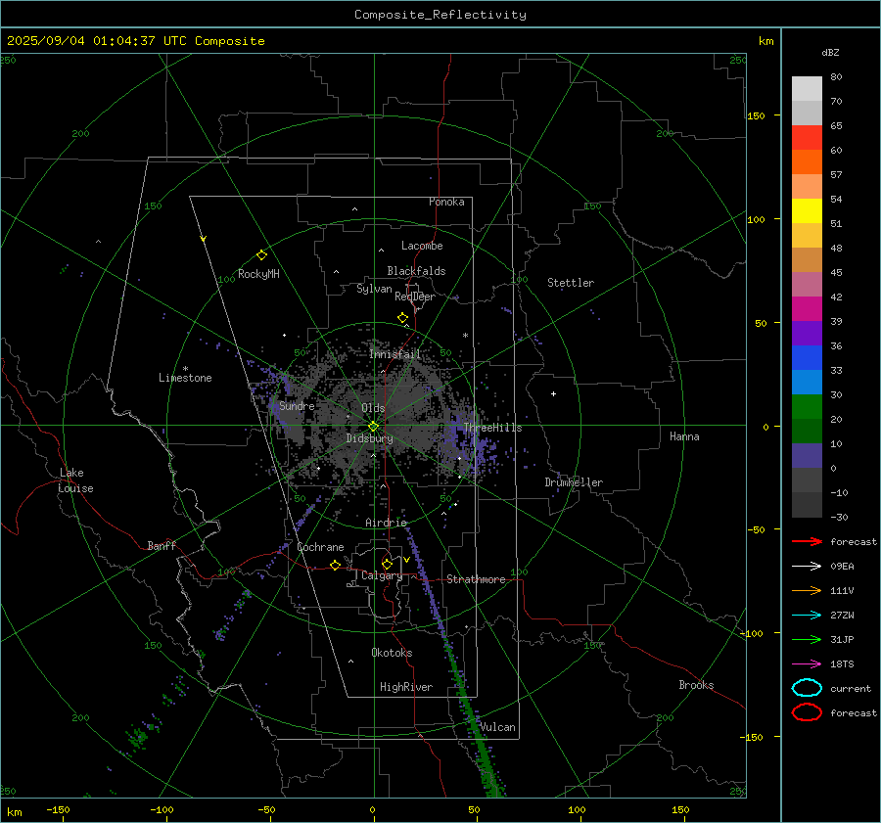Click the 100 tick label on bottom axis
Viewport: 881px width, 823px height.
[577, 809]
